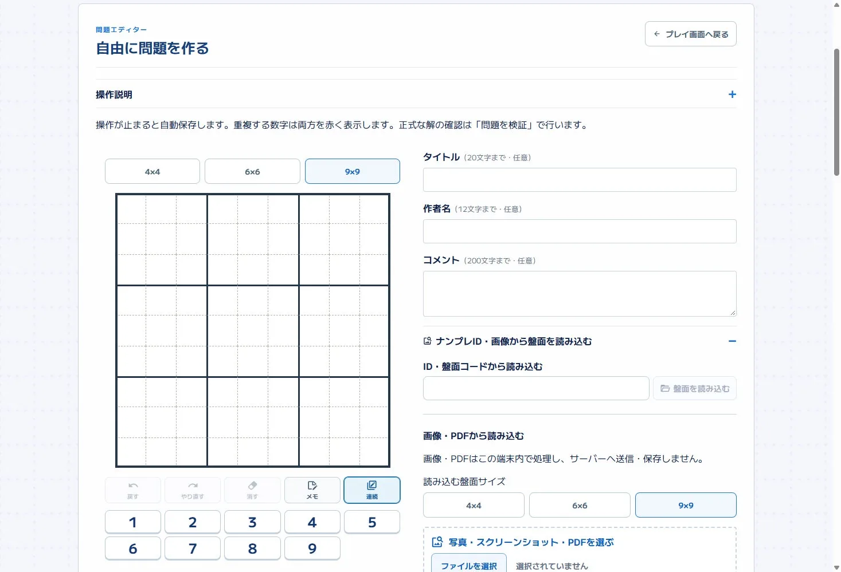The height and width of the screenshot is (572, 841).
Task: Click into the コメント text area
Action: [580, 294]
